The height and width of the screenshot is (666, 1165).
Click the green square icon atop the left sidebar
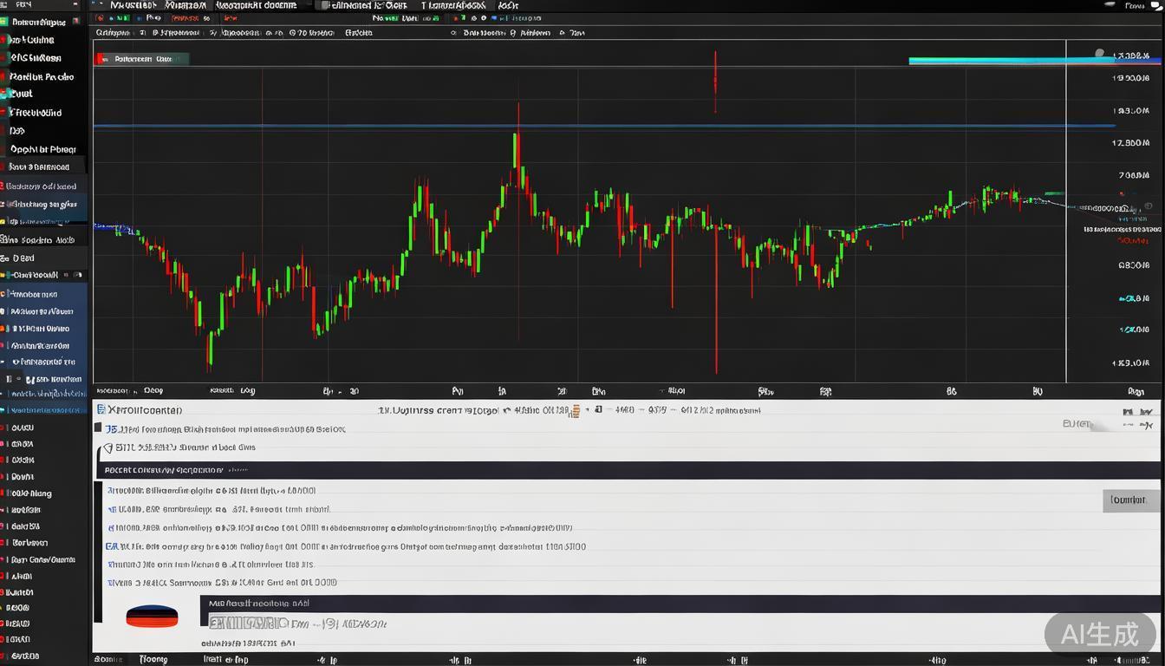(4, 22)
